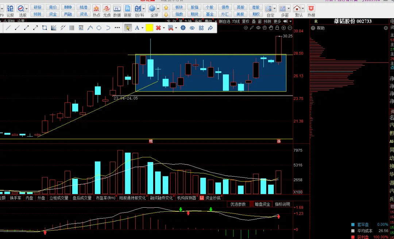Click the BBD button

(x=68, y=7)
